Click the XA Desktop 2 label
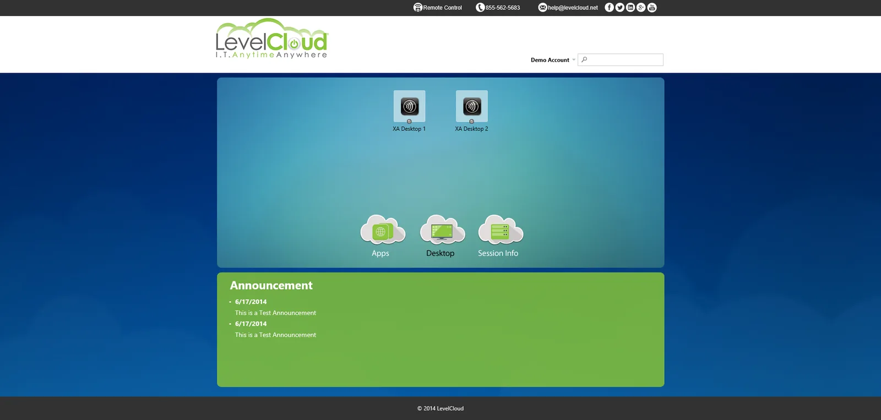The width and height of the screenshot is (881, 420). (x=471, y=129)
